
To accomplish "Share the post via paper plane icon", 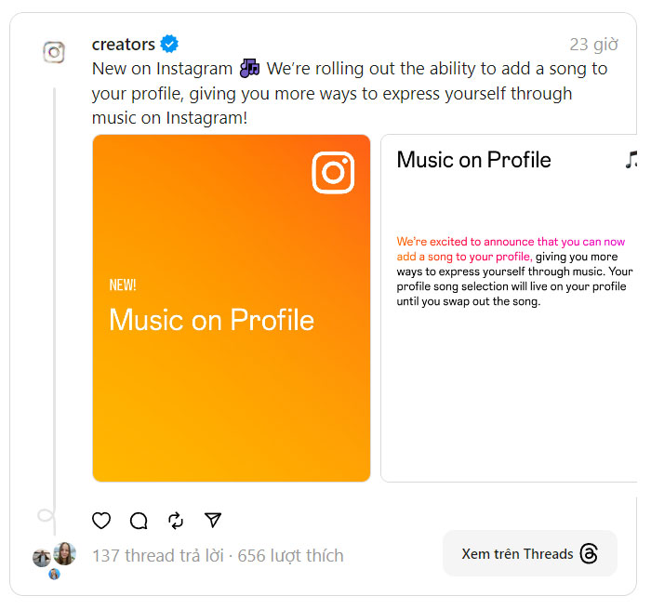I will [213, 521].
